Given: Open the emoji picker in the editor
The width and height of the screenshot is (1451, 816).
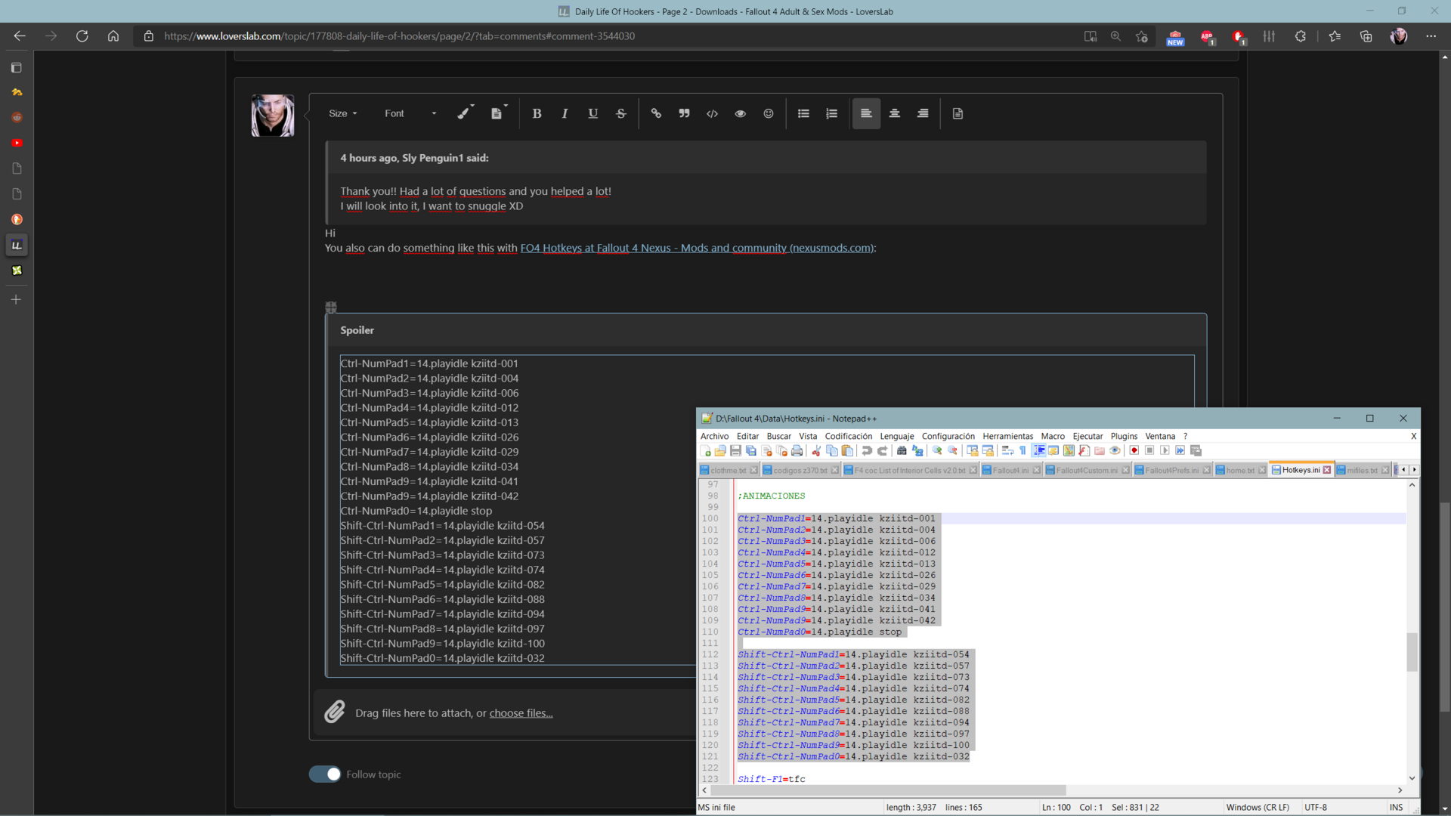Looking at the screenshot, I should [x=769, y=113].
